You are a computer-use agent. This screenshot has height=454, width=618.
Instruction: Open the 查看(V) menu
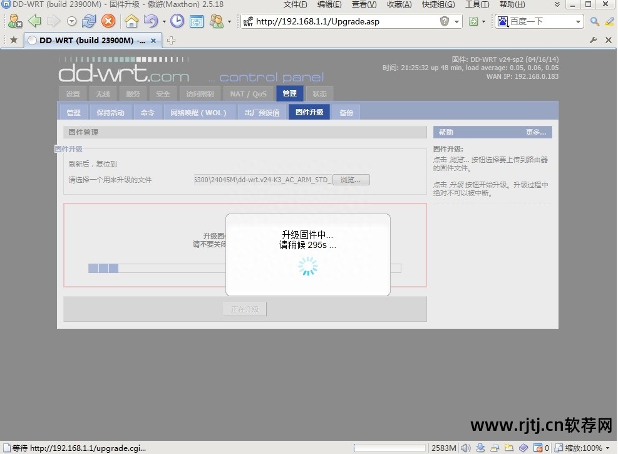pos(364,4)
